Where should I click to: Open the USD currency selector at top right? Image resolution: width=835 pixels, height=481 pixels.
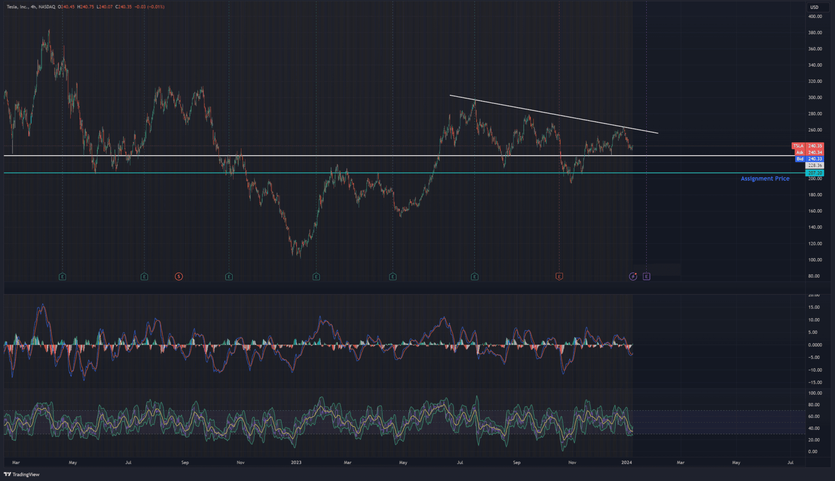(x=817, y=7)
